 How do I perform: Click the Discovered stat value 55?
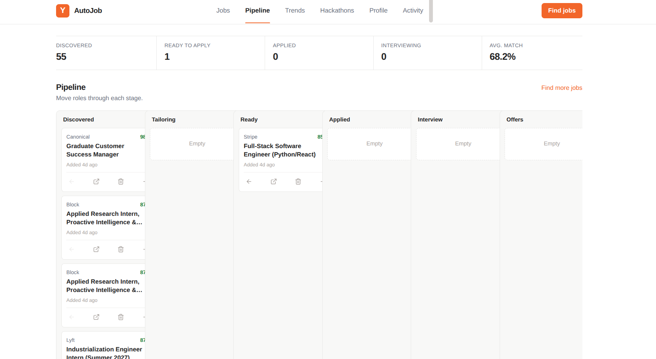click(x=61, y=57)
